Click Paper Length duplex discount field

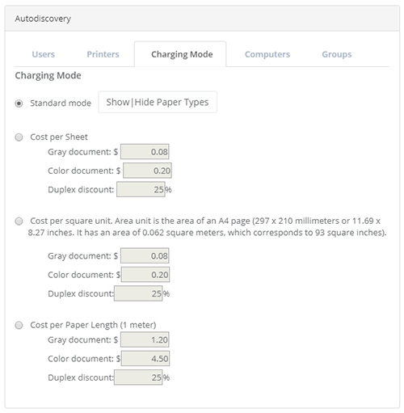(x=138, y=377)
